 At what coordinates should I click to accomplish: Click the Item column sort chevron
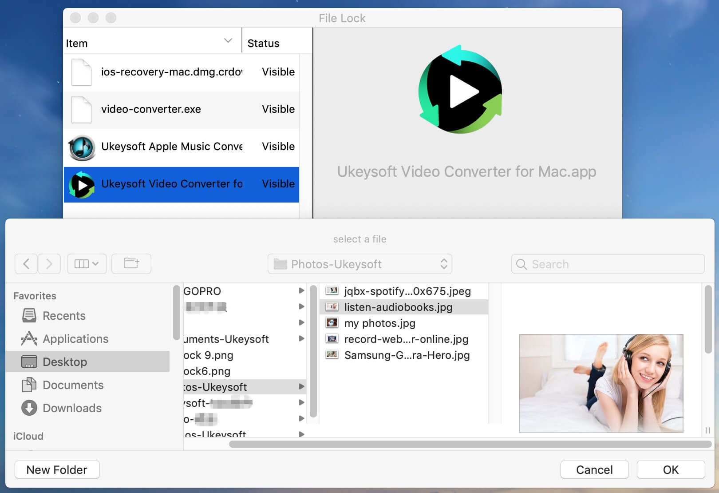(228, 40)
